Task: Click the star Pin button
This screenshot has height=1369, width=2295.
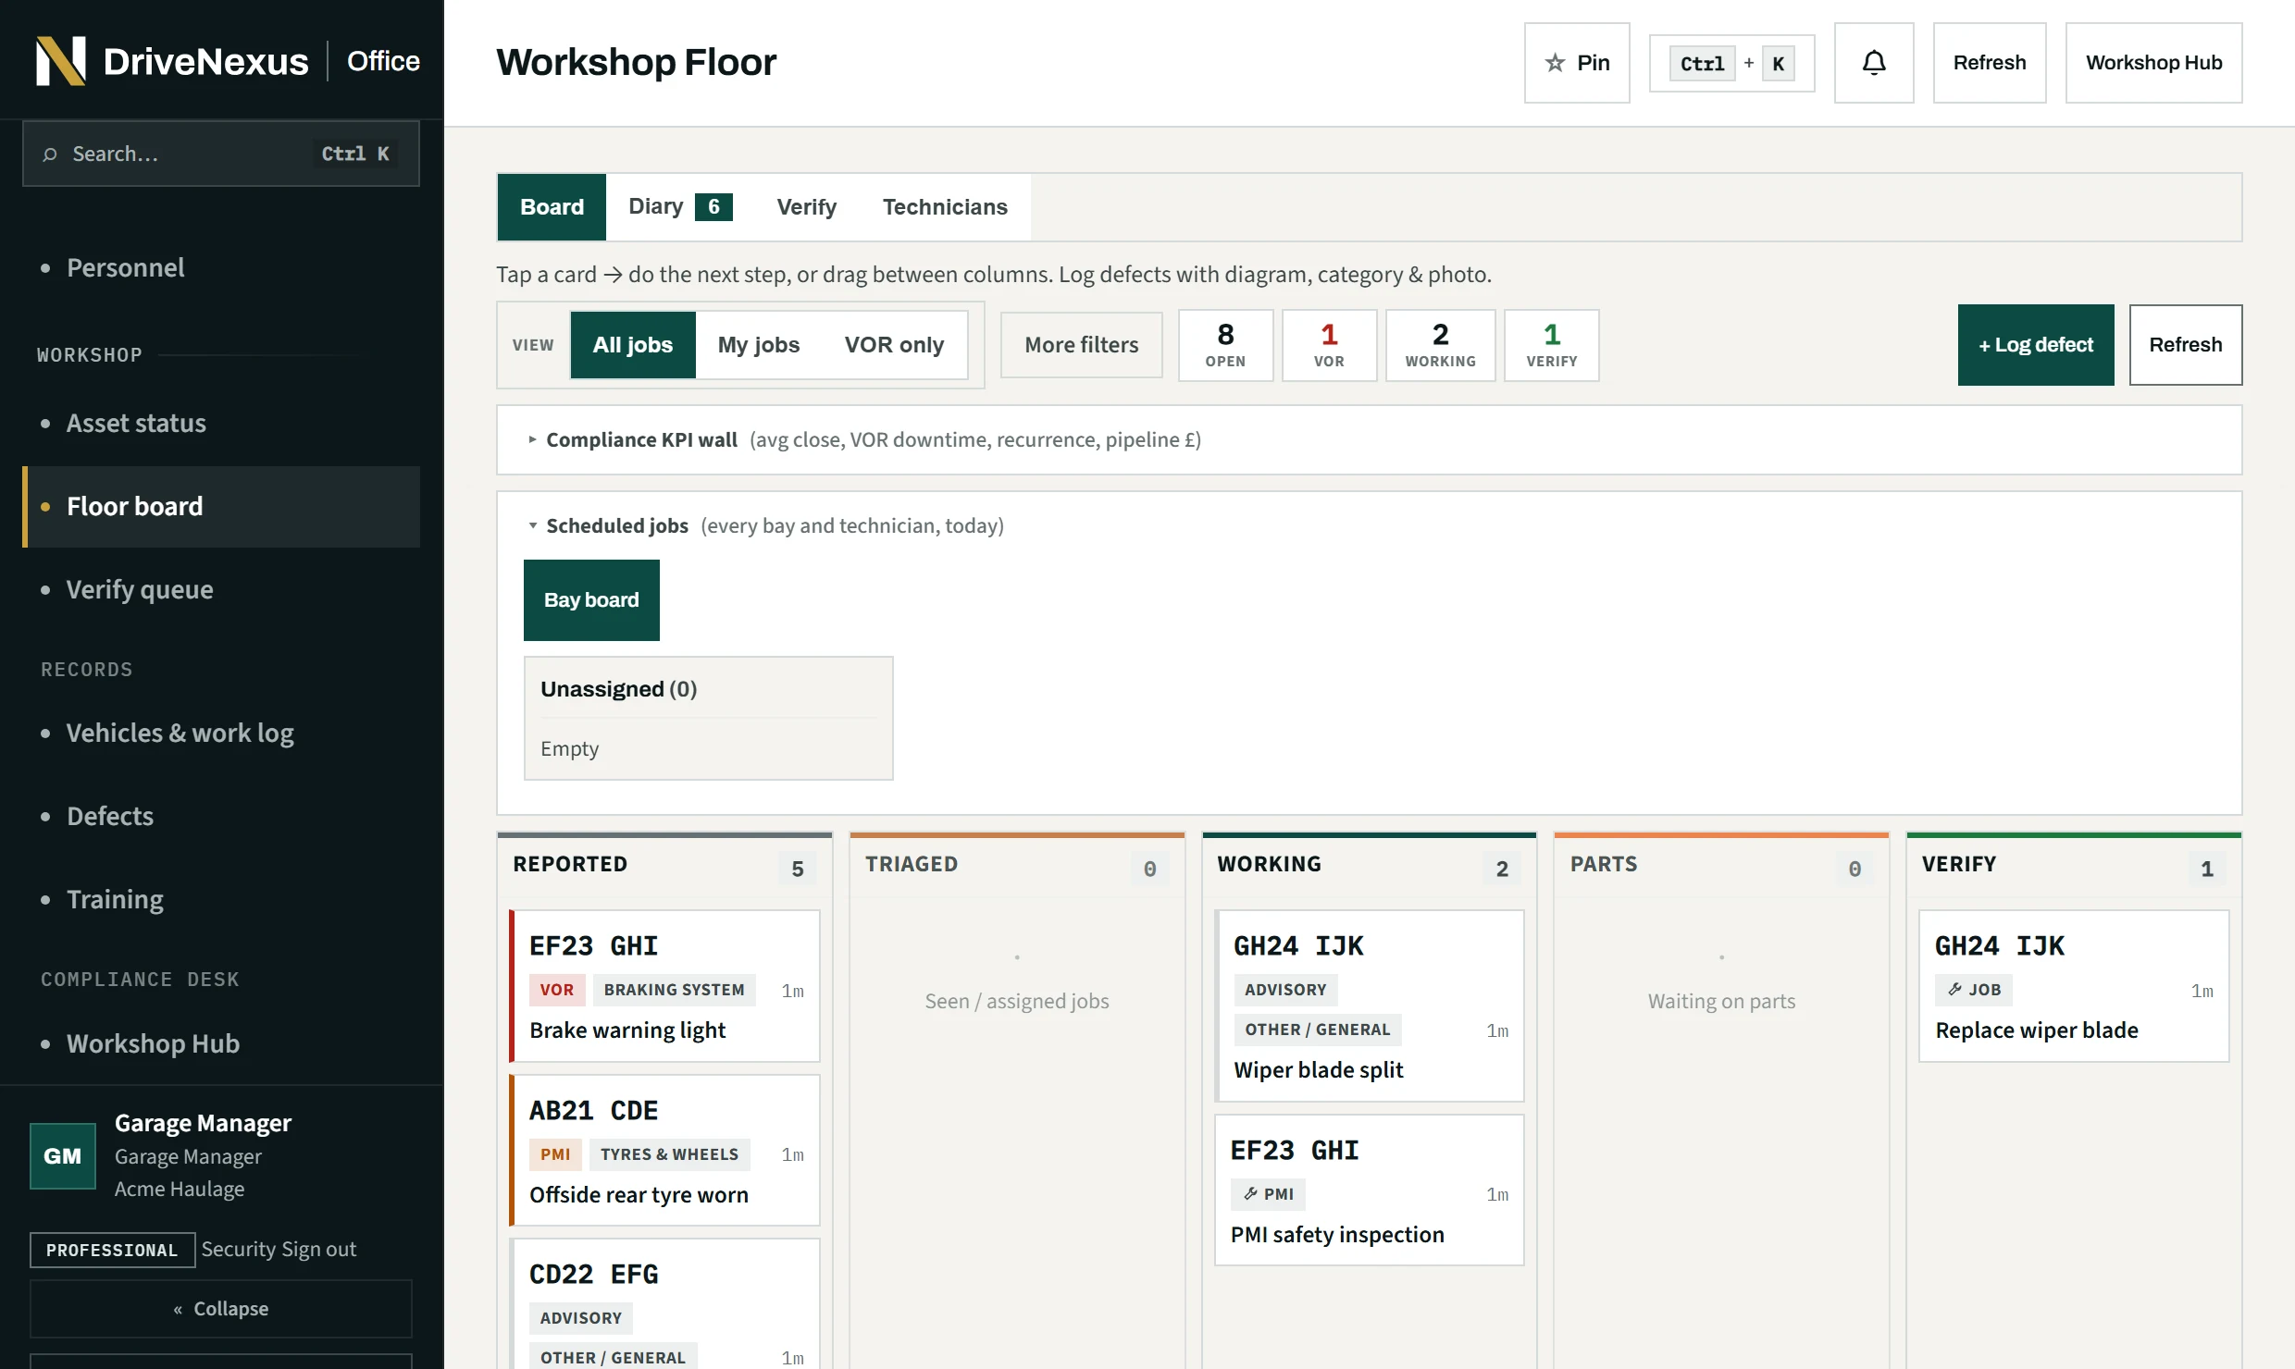Action: (1577, 63)
